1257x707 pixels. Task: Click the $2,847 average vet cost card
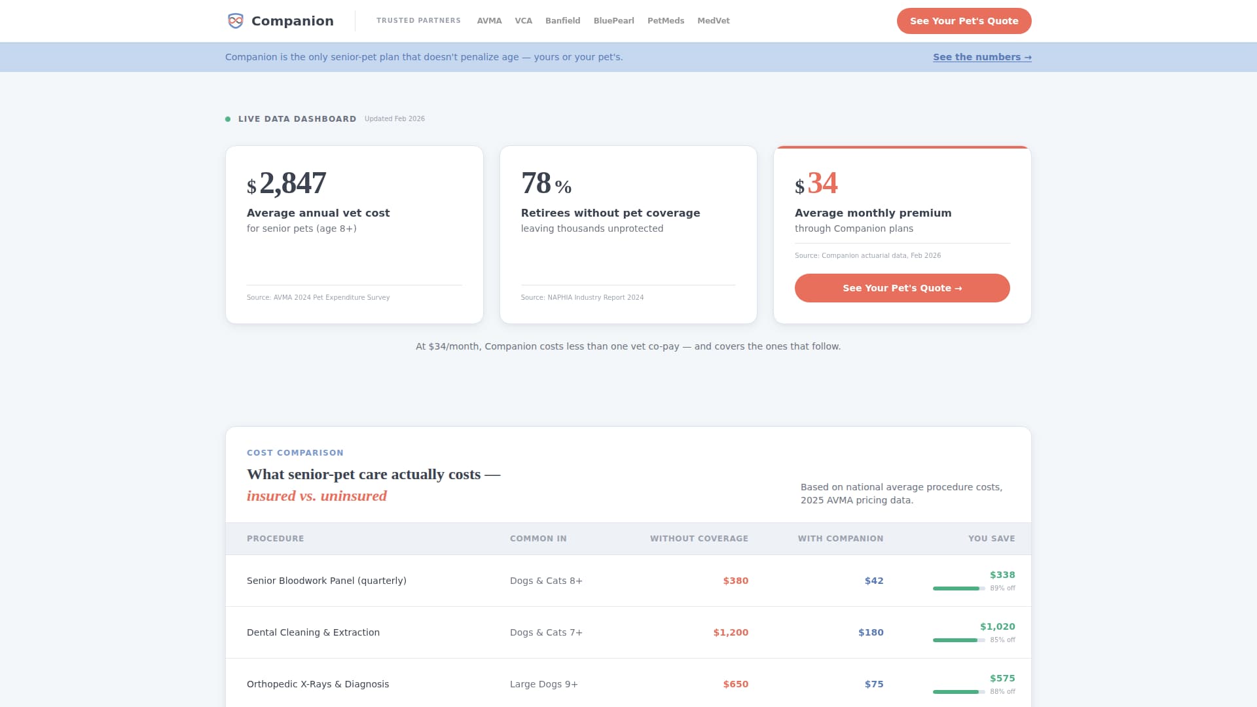354,234
